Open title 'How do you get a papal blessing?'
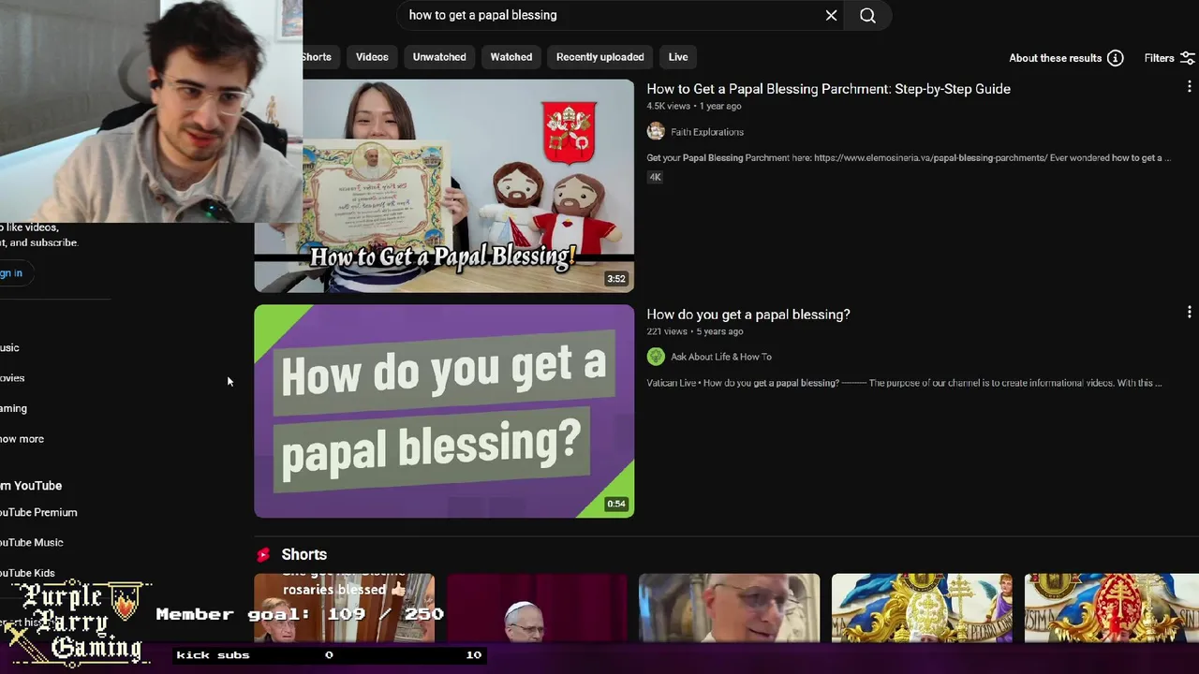 coord(748,315)
